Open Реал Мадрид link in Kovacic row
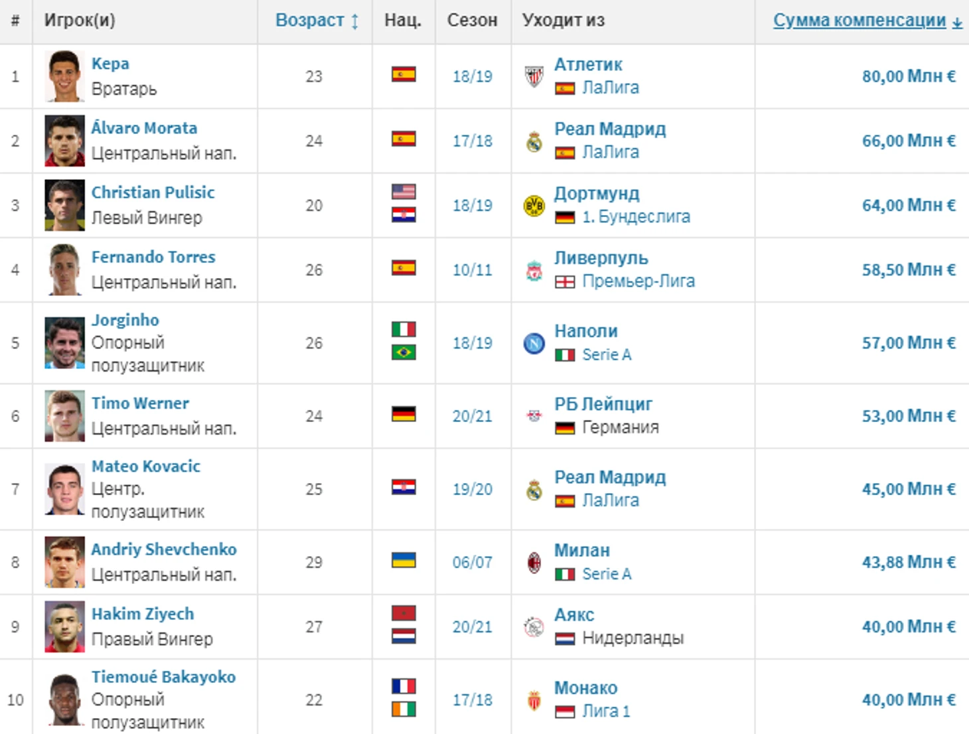969x734 pixels. 610,477
